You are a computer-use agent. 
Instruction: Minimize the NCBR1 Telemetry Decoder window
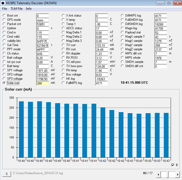point(160,3)
